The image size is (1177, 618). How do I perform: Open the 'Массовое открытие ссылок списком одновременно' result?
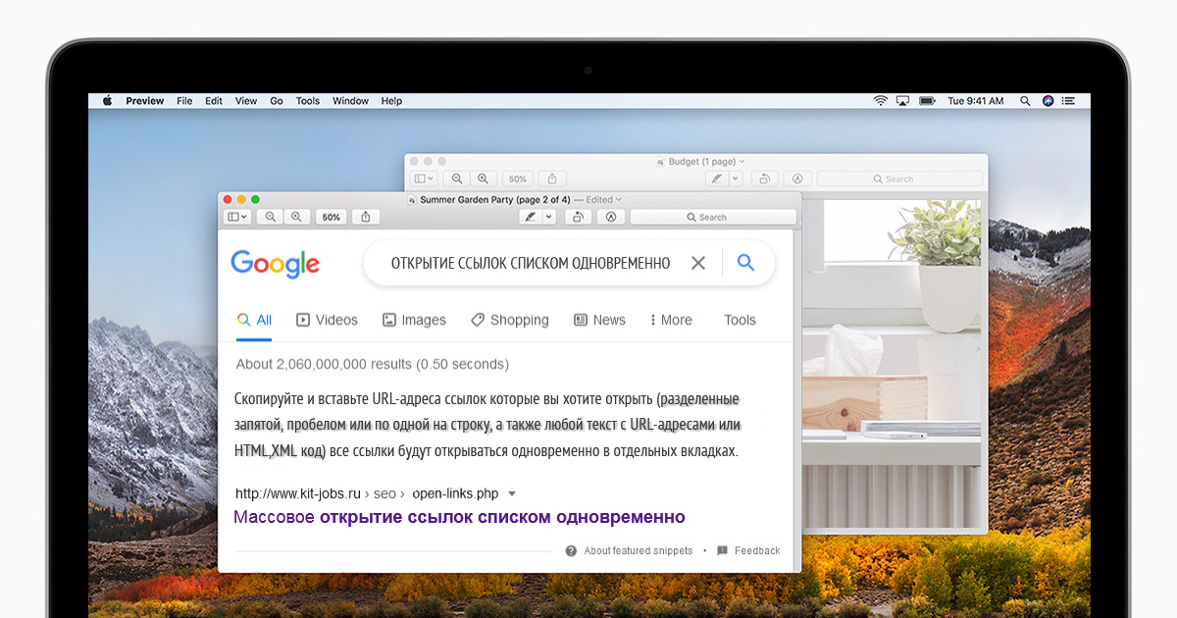click(x=459, y=517)
